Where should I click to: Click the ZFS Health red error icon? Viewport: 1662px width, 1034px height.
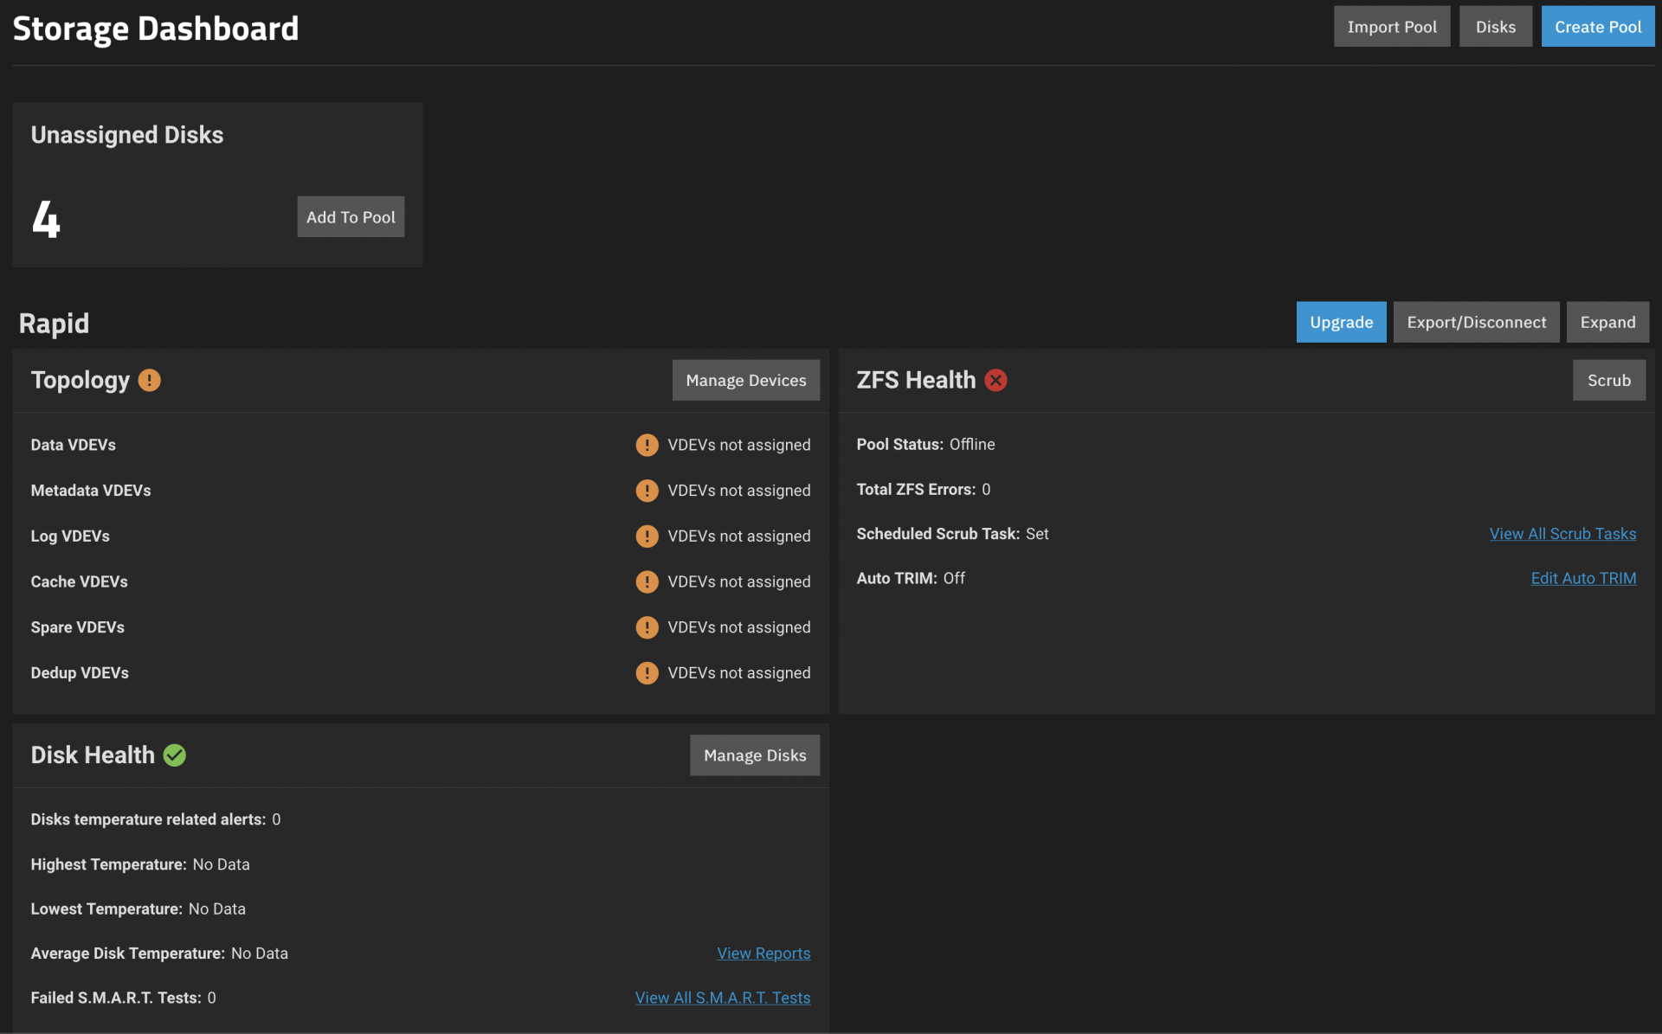tap(995, 380)
